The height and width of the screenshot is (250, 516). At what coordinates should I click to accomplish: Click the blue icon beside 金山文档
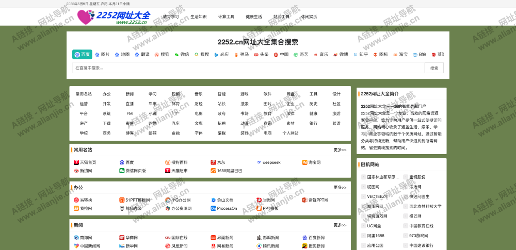[213, 199]
